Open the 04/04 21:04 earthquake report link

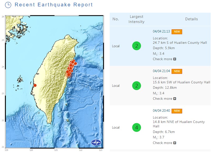pyautogui.click(x=161, y=71)
